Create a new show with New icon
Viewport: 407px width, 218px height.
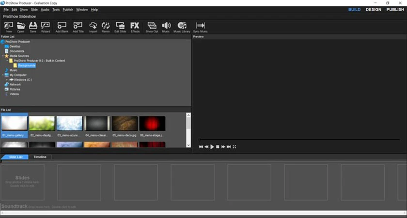(9, 27)
